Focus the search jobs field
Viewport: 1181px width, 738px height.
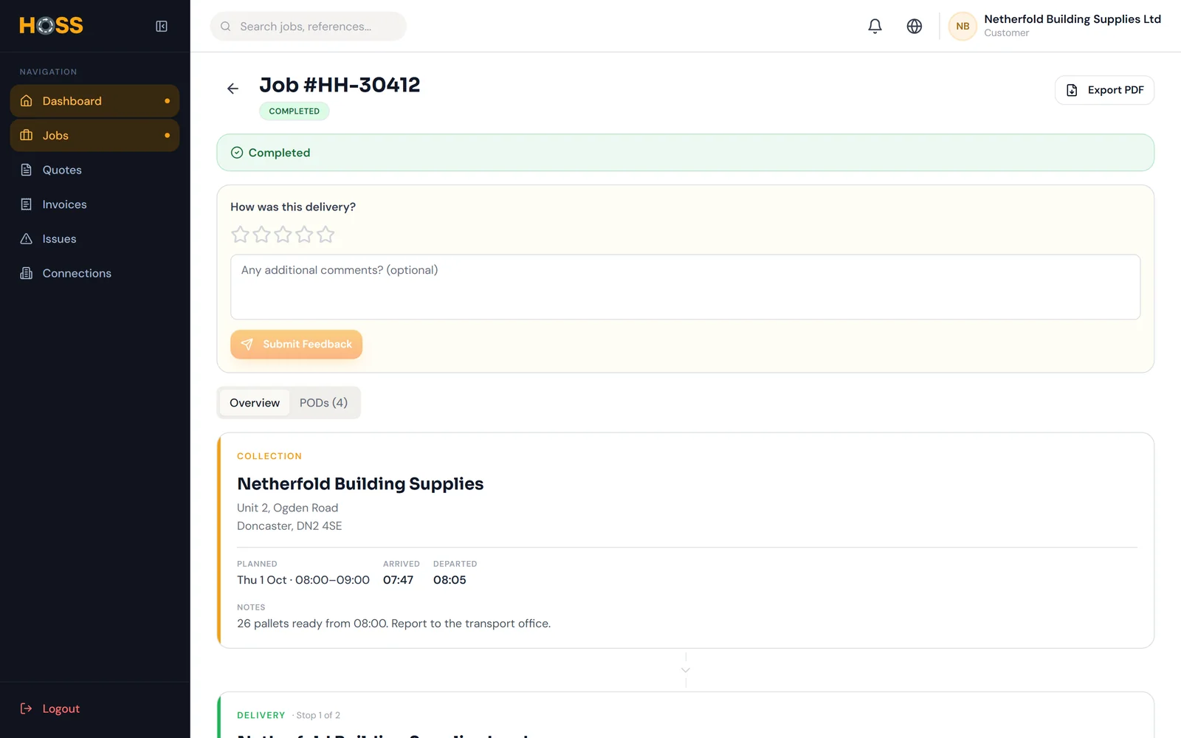pyautogui.click(x=309, y=27)
